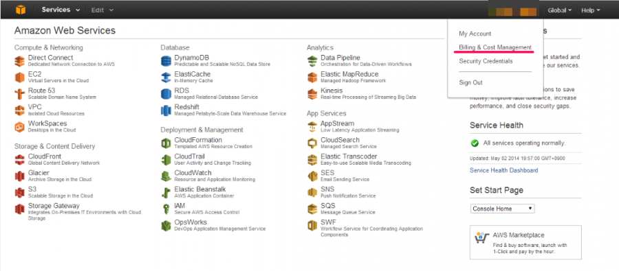Open the EC2 service icon
This screenshot has height=271, width=619.
tap(20, 78)
